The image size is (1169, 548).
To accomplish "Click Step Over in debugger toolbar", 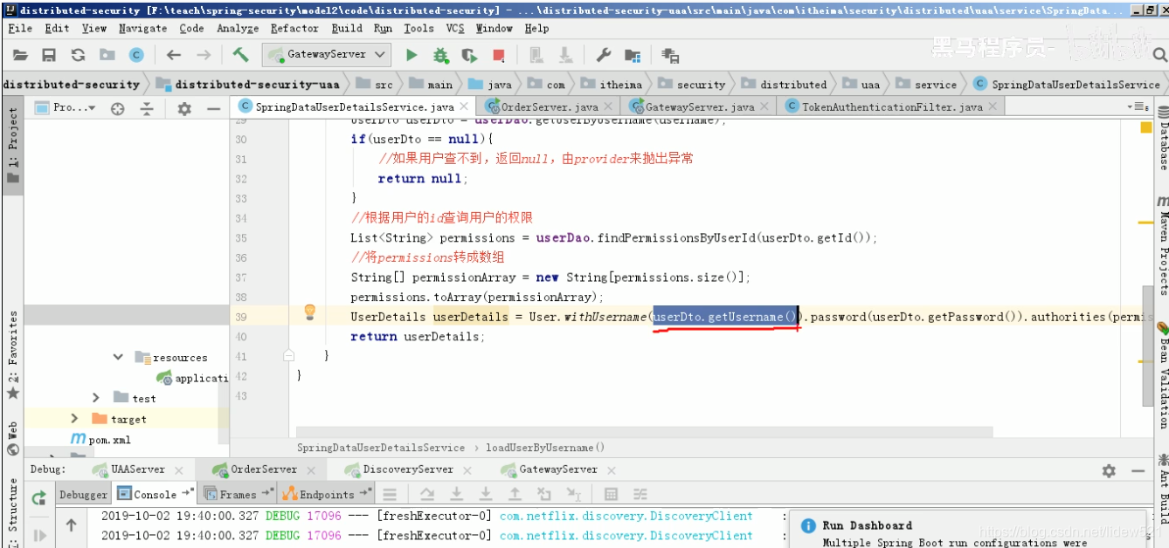I will pos(425,494).
